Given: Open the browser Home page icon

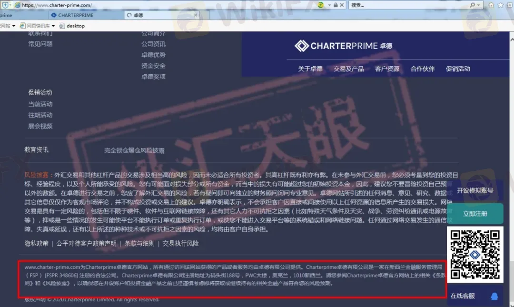Looking at the screenshot, I should pyautogui.click(x=491, y=5).
